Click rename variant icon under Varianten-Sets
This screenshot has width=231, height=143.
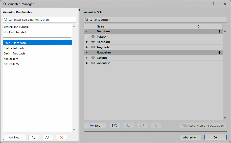click(142, 126)
